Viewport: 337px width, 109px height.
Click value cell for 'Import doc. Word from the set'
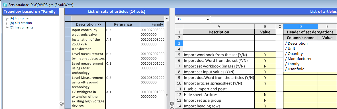coord(265,60)
